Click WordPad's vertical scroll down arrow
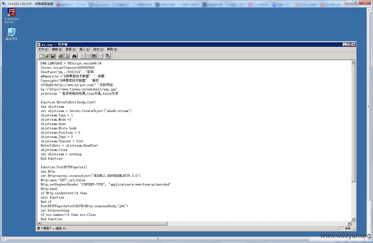The width and height of the screenshot is (373, 243). coord(353,219)
